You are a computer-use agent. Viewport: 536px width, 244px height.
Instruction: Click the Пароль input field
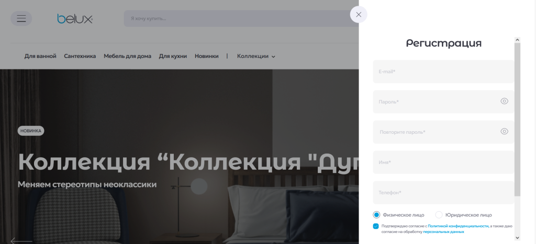point(443,102)
